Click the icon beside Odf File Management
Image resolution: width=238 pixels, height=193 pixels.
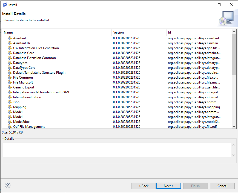tap(10, 127)
